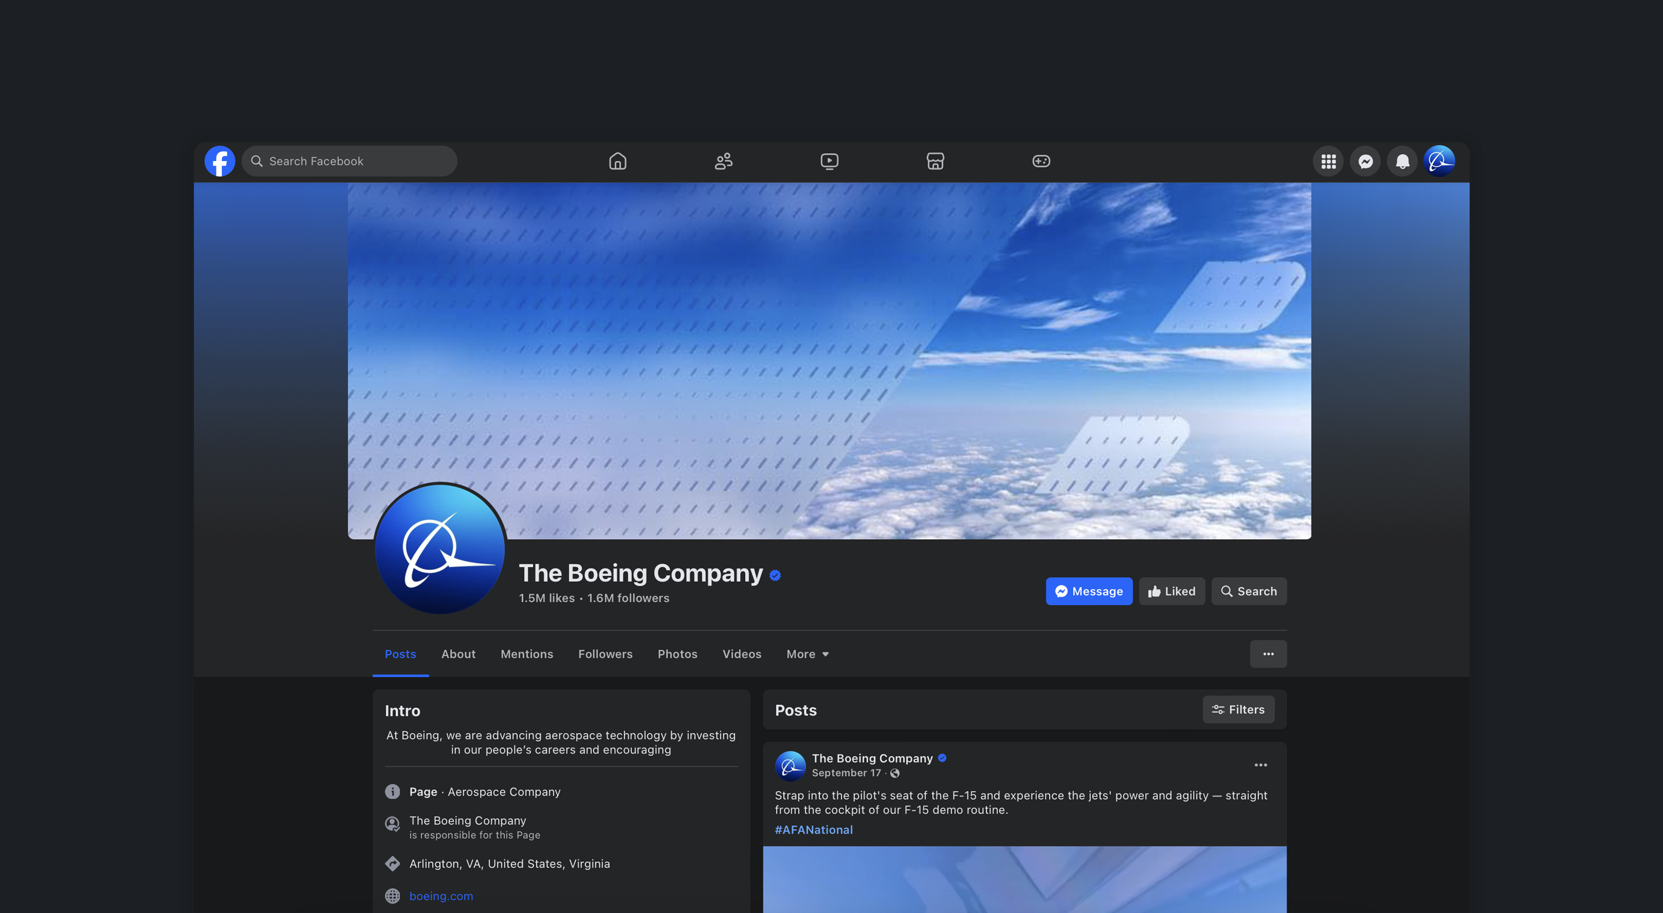Open the Watch video icon

(829, 161)
